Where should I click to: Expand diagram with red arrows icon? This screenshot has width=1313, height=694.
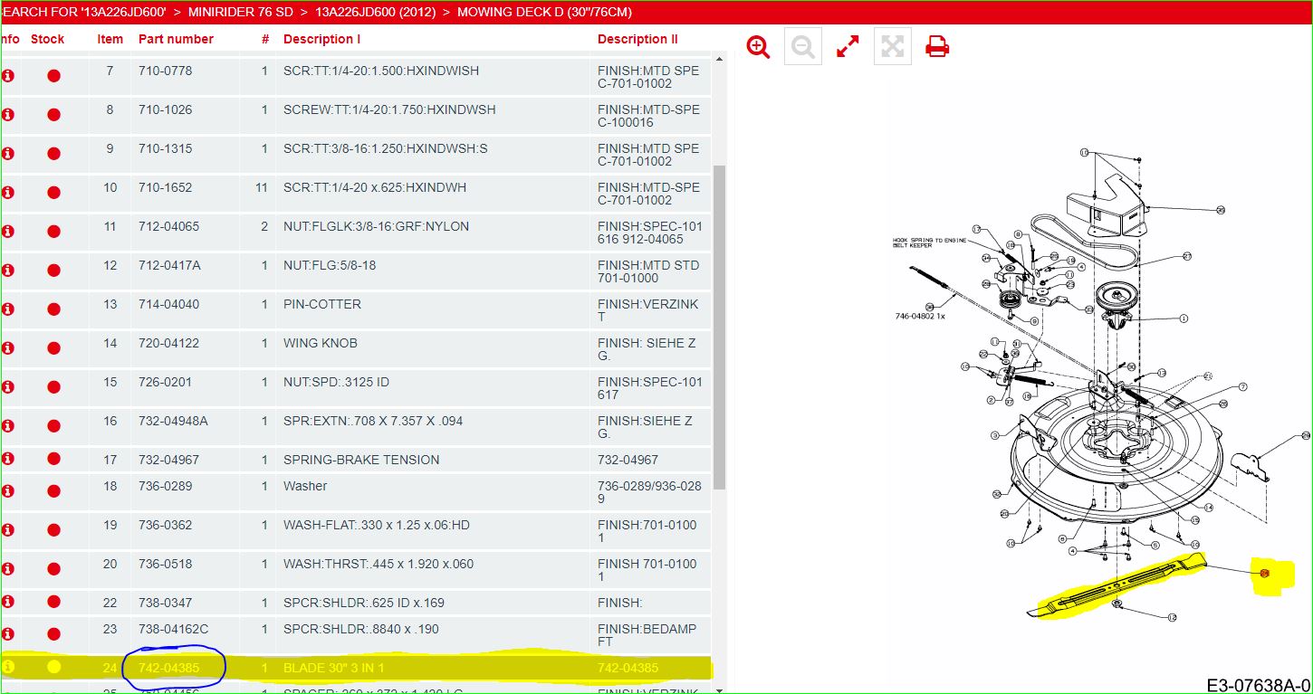[x=848, y=47]
